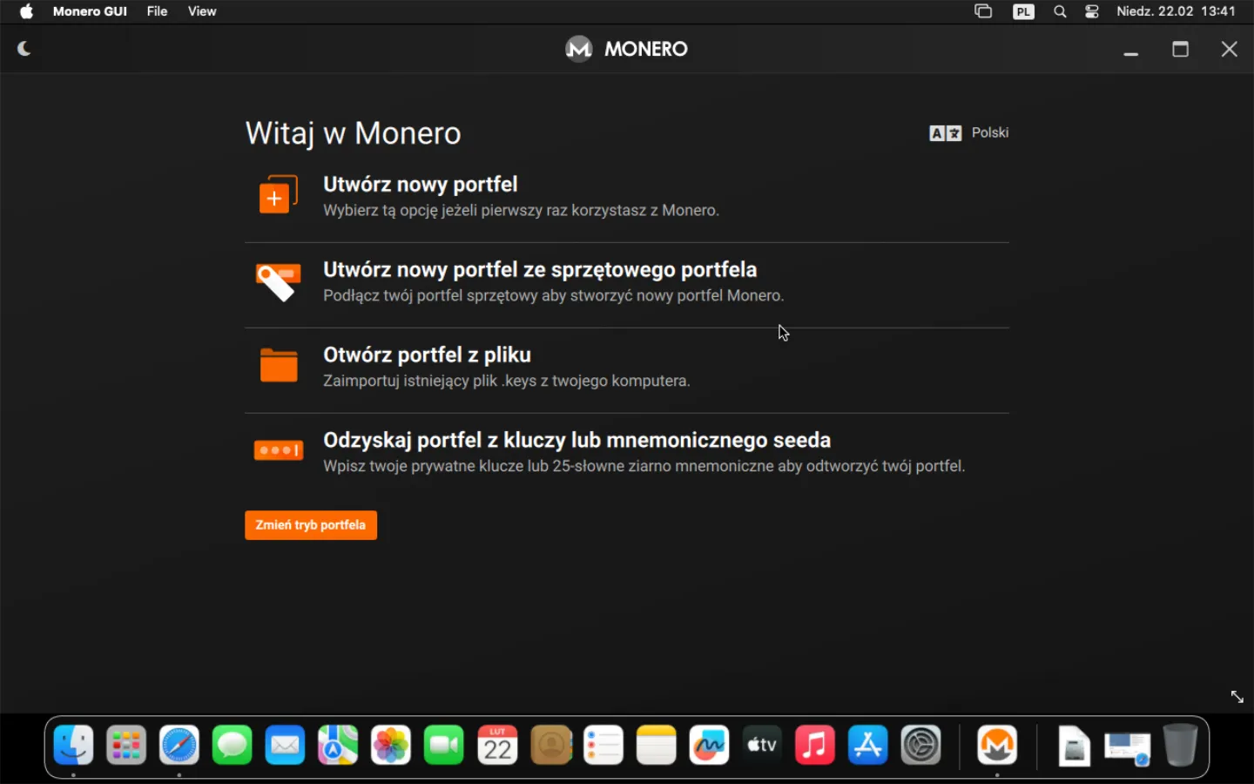Open Calendar from the dock
Image resolution: width=1254 pixels, height=784 pixels.
(497, 746)
